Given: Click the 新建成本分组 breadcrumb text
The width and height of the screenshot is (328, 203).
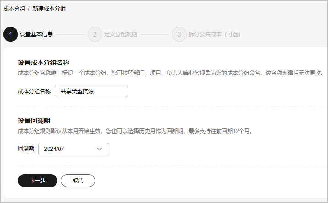Looking at the screenshot, I should click(x=49, y=9).
